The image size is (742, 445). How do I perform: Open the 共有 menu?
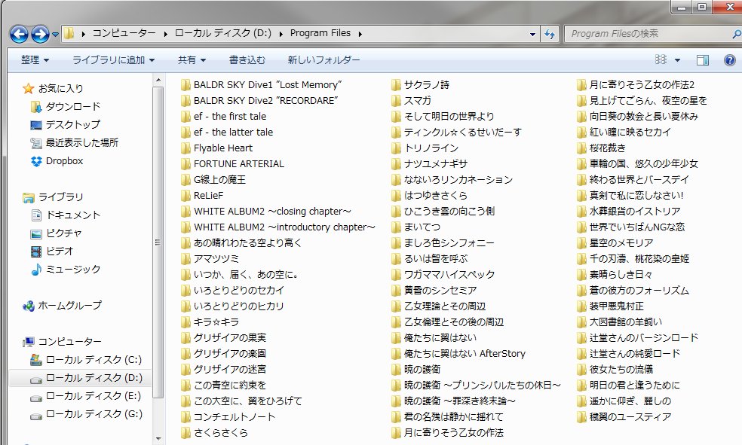[192, 60]
